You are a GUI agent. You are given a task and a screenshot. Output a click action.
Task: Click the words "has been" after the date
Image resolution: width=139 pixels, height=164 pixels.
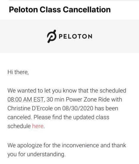point(106,108)
